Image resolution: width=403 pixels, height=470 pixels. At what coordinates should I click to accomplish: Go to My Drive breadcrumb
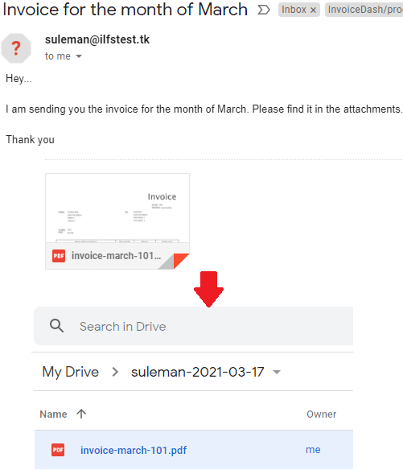pyautogui.click(x=71, y=372)
